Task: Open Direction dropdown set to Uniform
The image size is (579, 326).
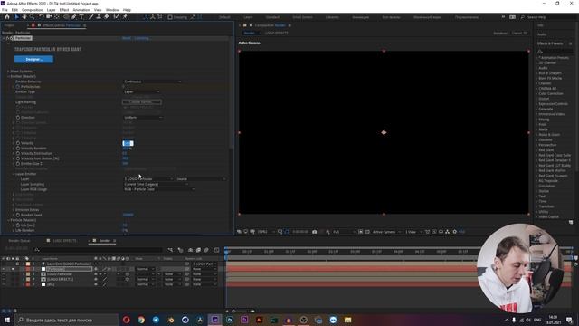Action: 143,118
